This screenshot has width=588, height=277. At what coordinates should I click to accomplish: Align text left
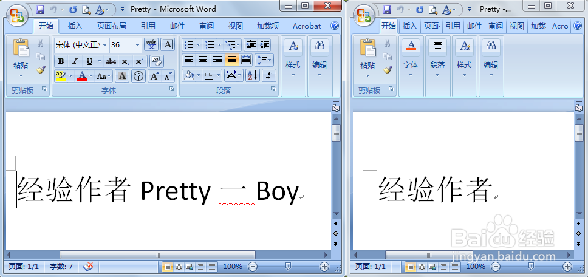(x=189, y=60)
